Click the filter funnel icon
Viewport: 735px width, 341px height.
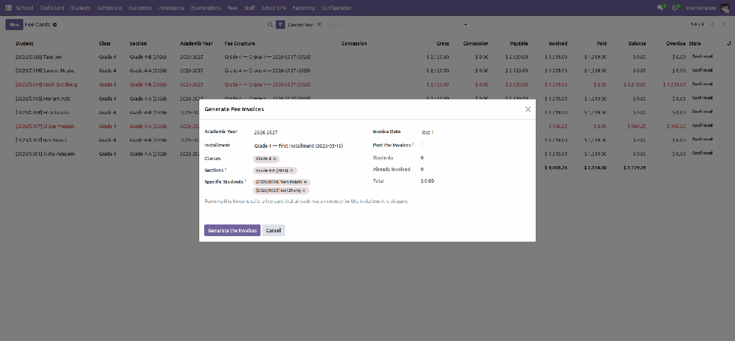pos(280,25)
